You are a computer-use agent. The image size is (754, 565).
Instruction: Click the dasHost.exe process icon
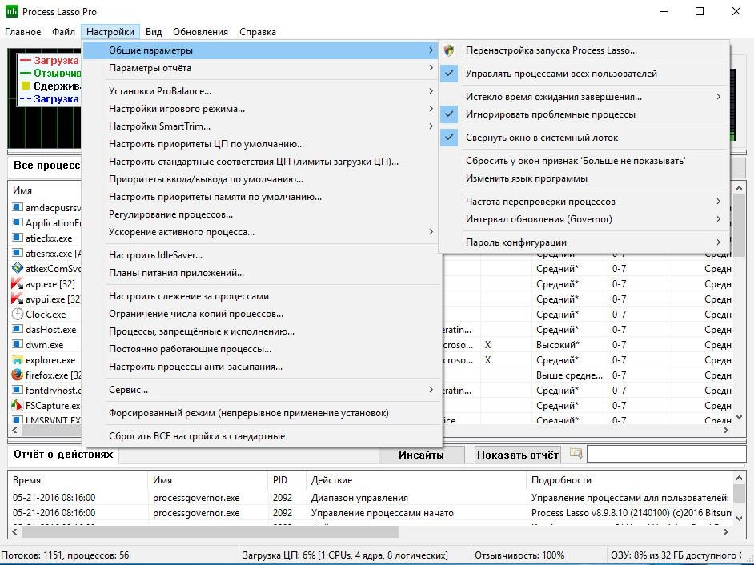pos(18,329)
